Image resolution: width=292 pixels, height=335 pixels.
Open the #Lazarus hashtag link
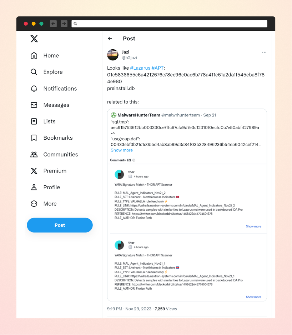140,68
